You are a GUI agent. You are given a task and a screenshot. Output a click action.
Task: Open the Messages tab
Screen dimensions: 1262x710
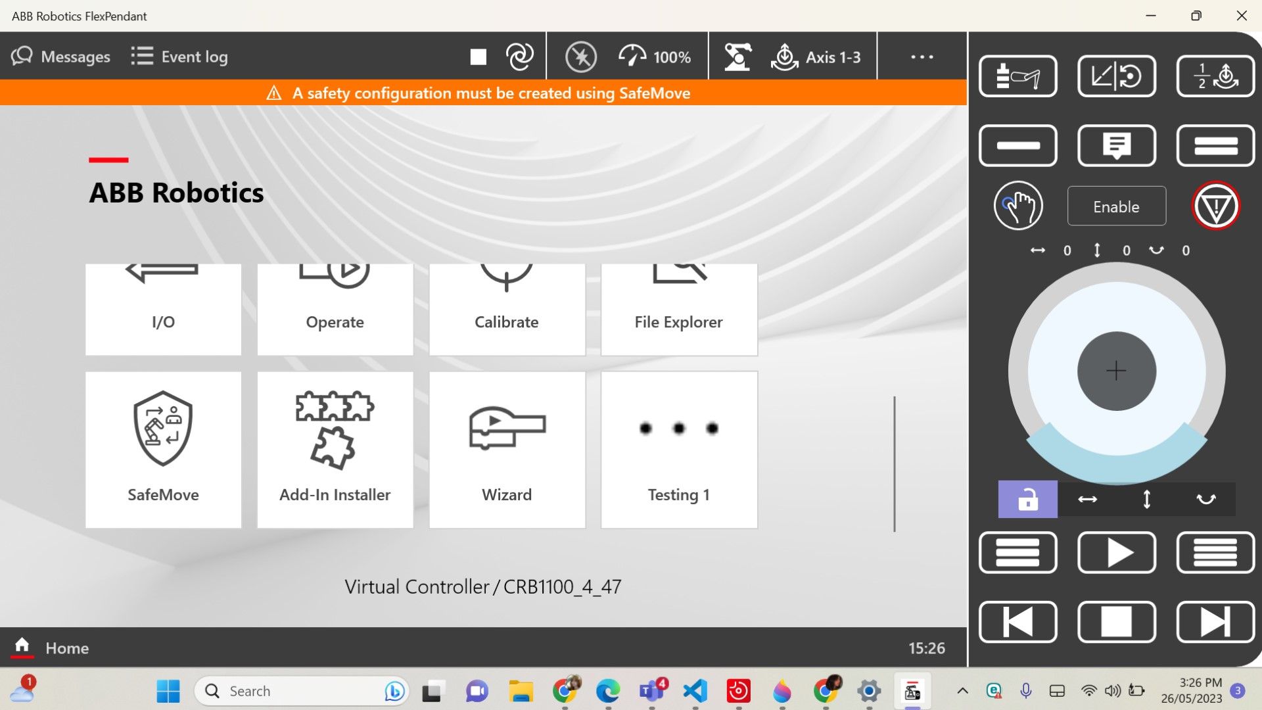point(61,57)
